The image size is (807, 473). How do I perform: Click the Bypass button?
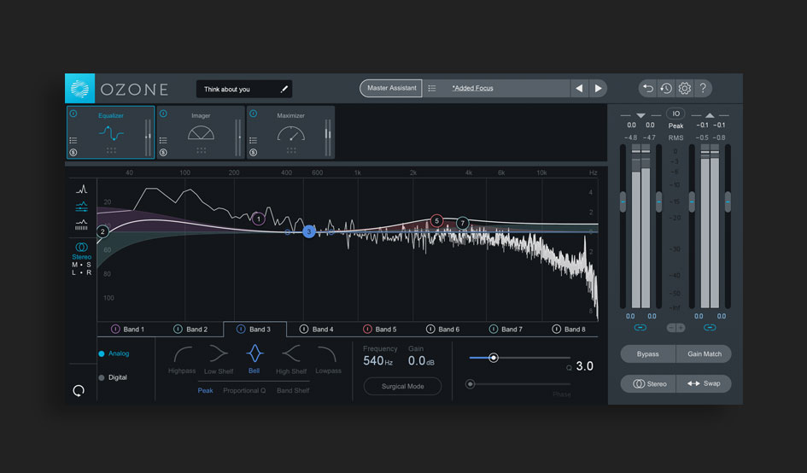click(647, 354)
